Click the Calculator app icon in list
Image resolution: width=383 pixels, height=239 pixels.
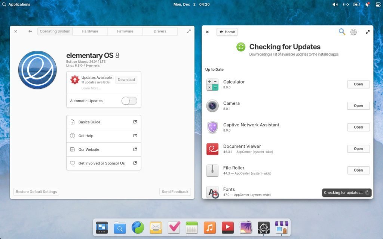coord(212,85)
